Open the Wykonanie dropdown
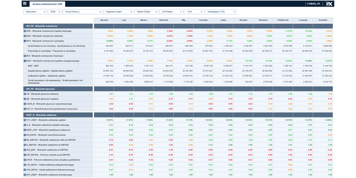Image resolution: width=356 pixels, height=178 pixels. pyautogui.click(x=35, y=12)
